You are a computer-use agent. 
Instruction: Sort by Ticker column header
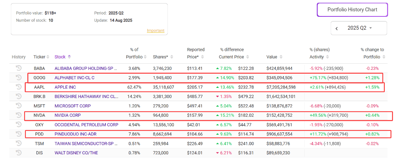coord(41,57)
